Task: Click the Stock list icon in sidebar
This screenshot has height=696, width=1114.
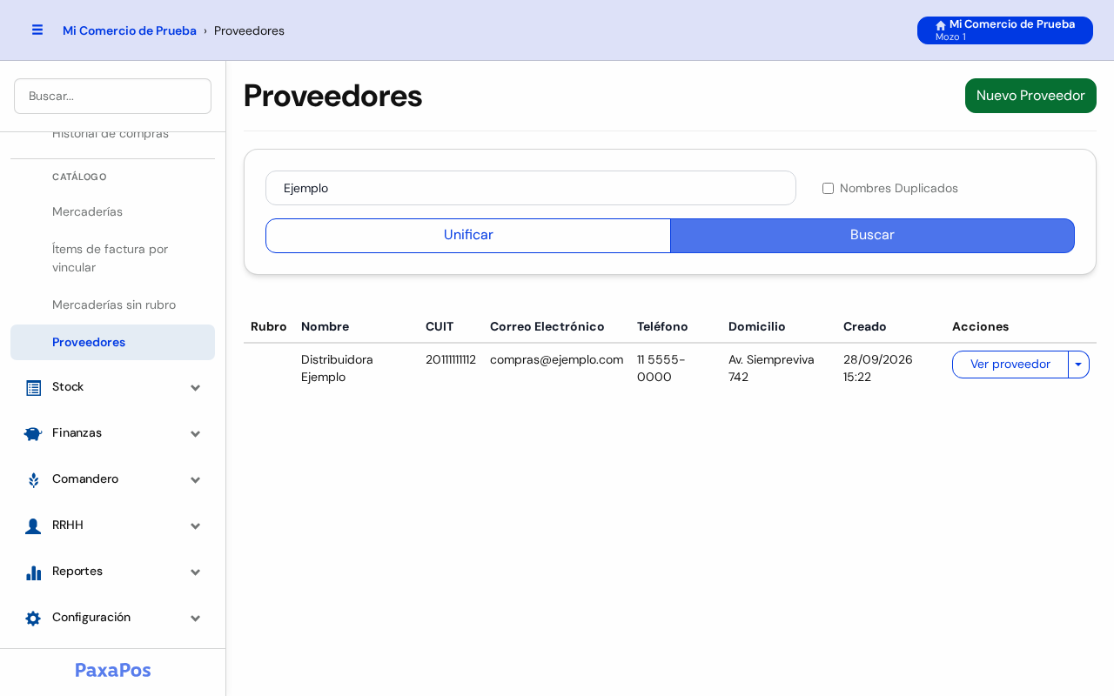Action: 33,388
